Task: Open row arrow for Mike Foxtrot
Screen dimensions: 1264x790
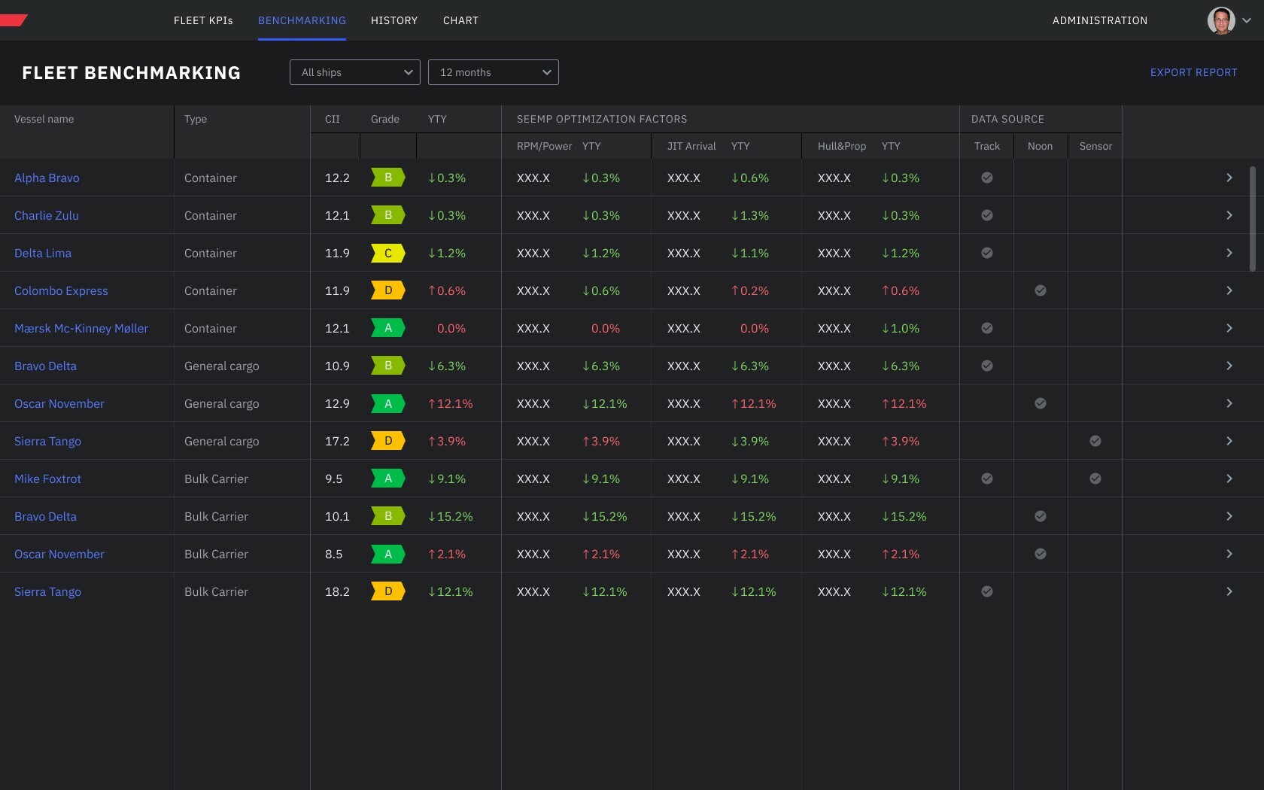Action: 1229,479
